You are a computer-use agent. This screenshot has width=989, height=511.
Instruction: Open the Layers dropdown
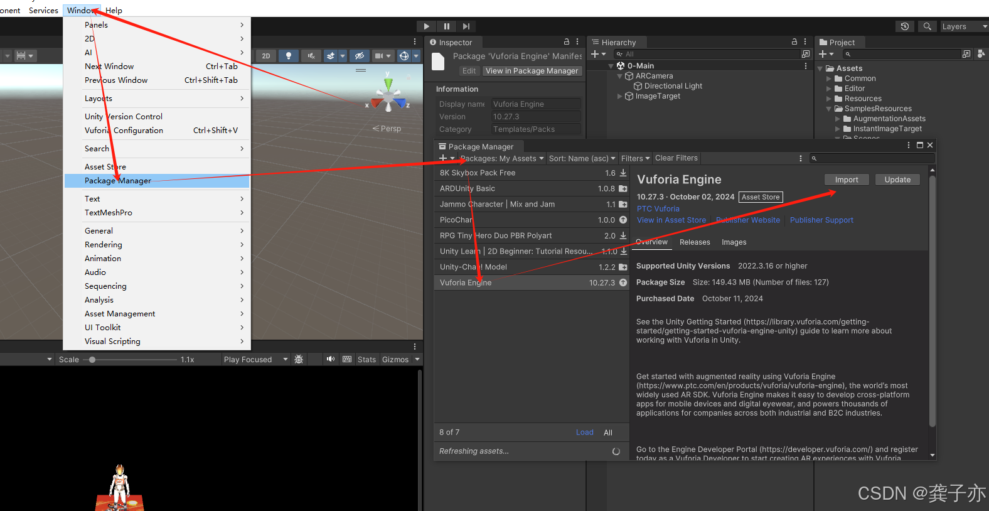click(964, 26)
